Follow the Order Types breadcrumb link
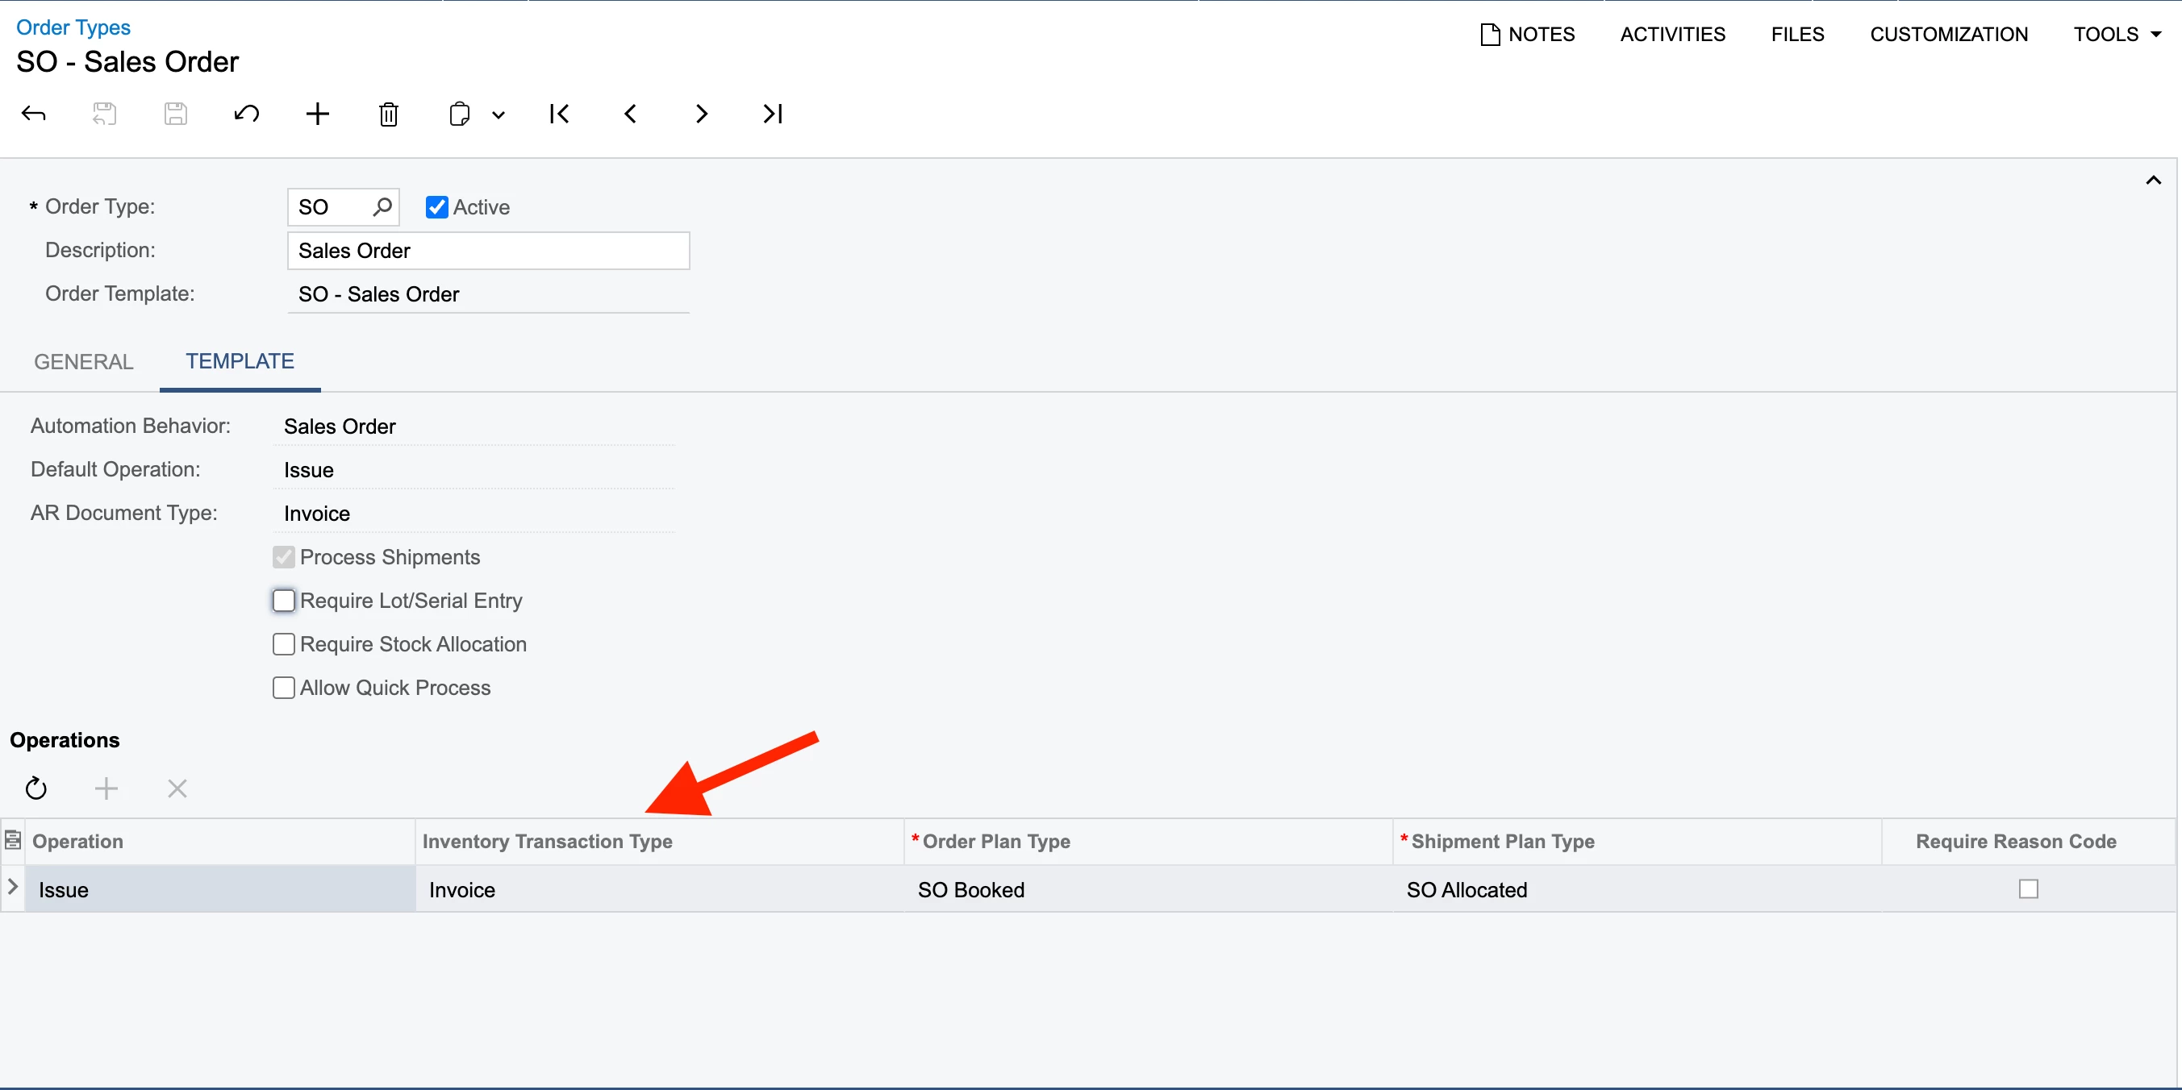This screenshot has width=2182, height=1090. coord(73,27)
